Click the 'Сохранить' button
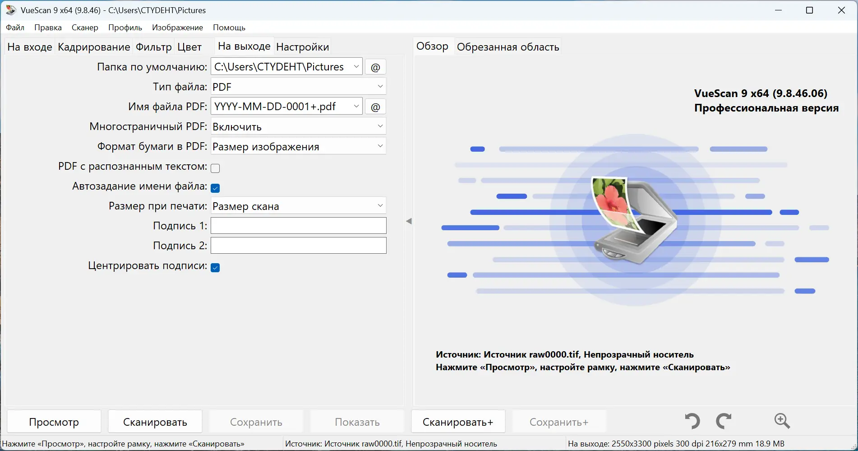Image resolution: width=858 pixels, height=451 pixels. pos(256,422)
